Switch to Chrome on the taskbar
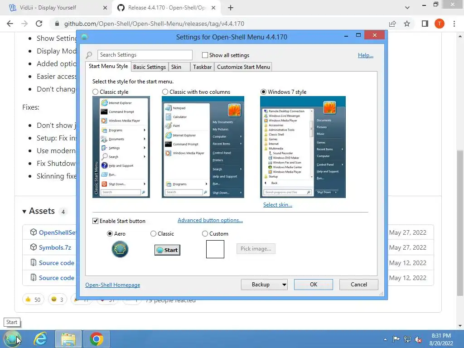The height and width of the screenshot is (348, 464). point(96,339)
